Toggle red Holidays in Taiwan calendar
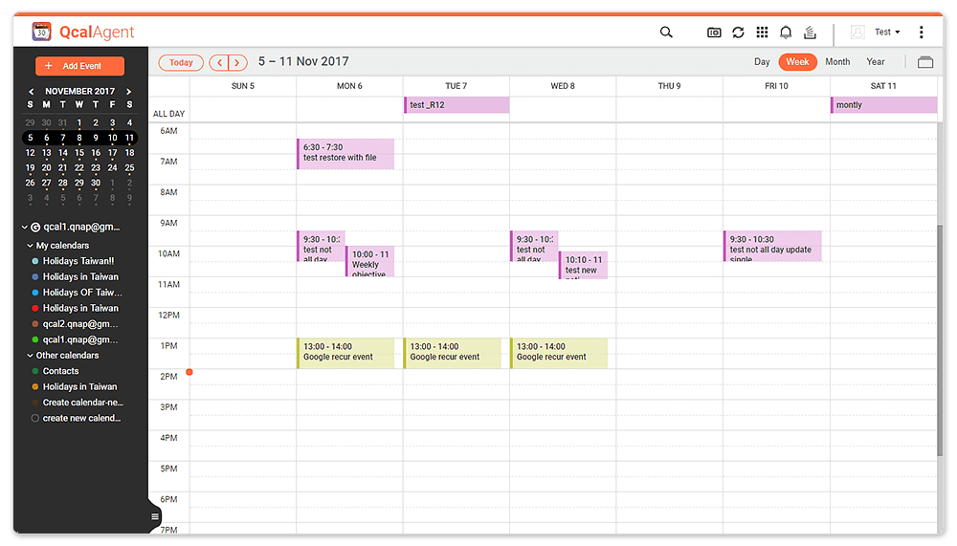This screenshot has height=546, width=957. 34,309
